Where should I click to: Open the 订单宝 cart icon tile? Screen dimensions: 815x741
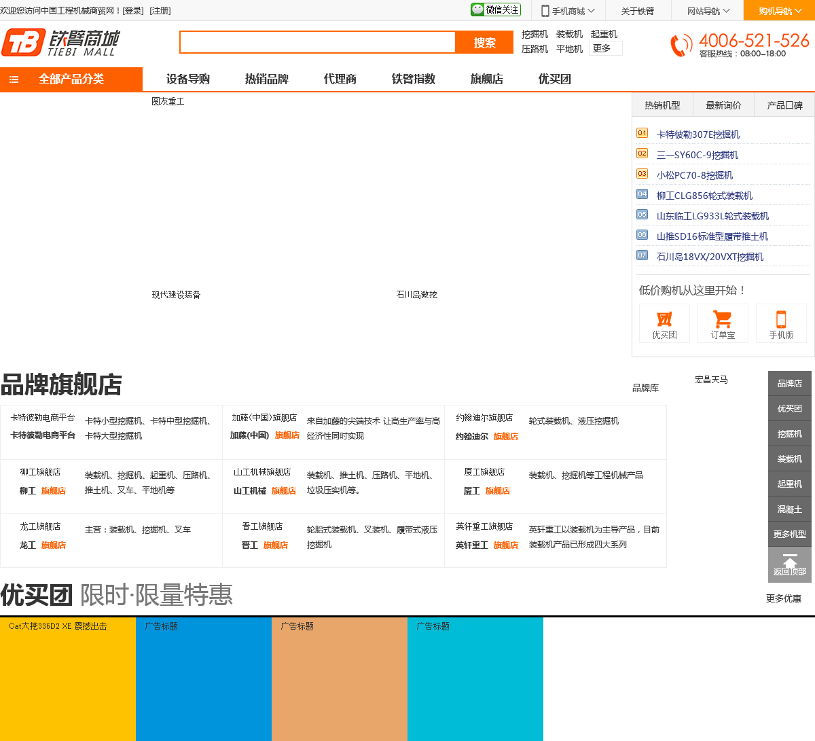[723, 323]
